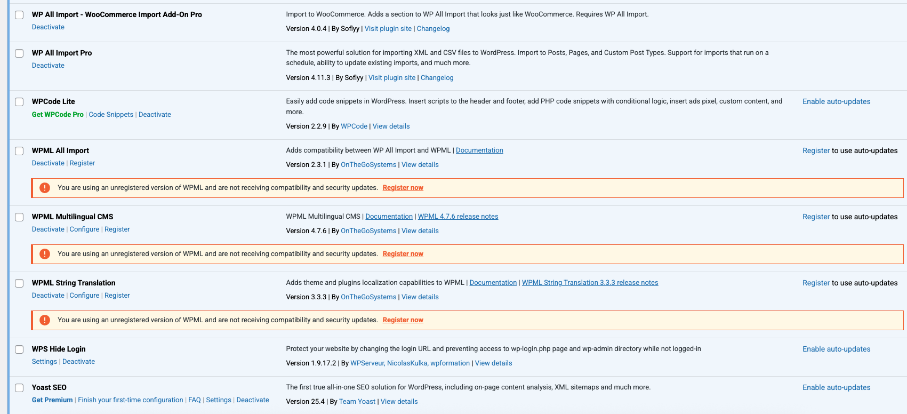Finish your first-time configuration for Yoast
The width and height of the screenshot is (907, 414).
pyautogui.click(x=131, y=400)
